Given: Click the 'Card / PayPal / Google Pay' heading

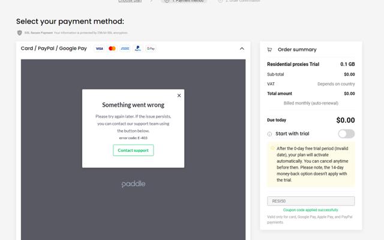Looking at the screenshot, I should click(54, 49).
